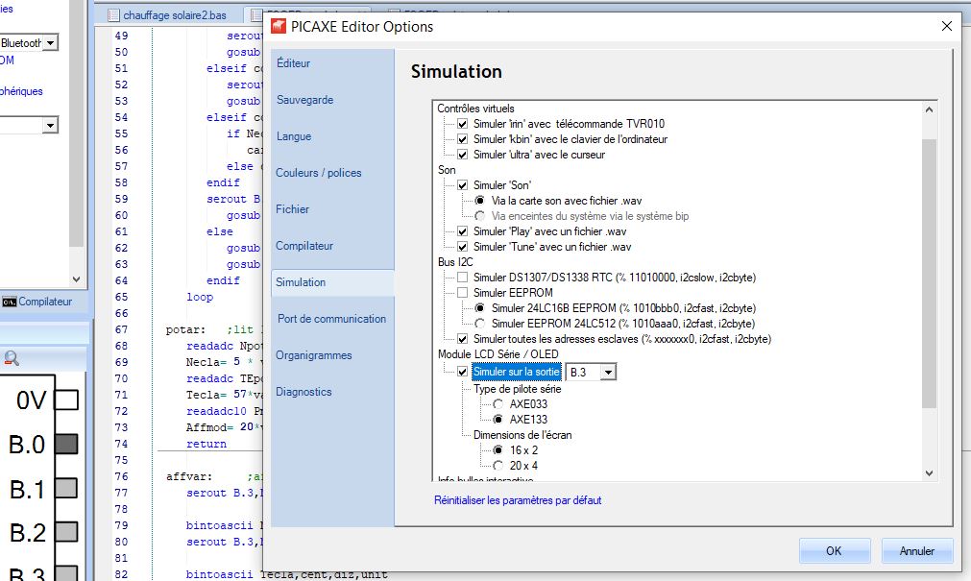Uncheck Simuler toutes les adresses esclaves

pyautogui.click(x=462, y=339)
